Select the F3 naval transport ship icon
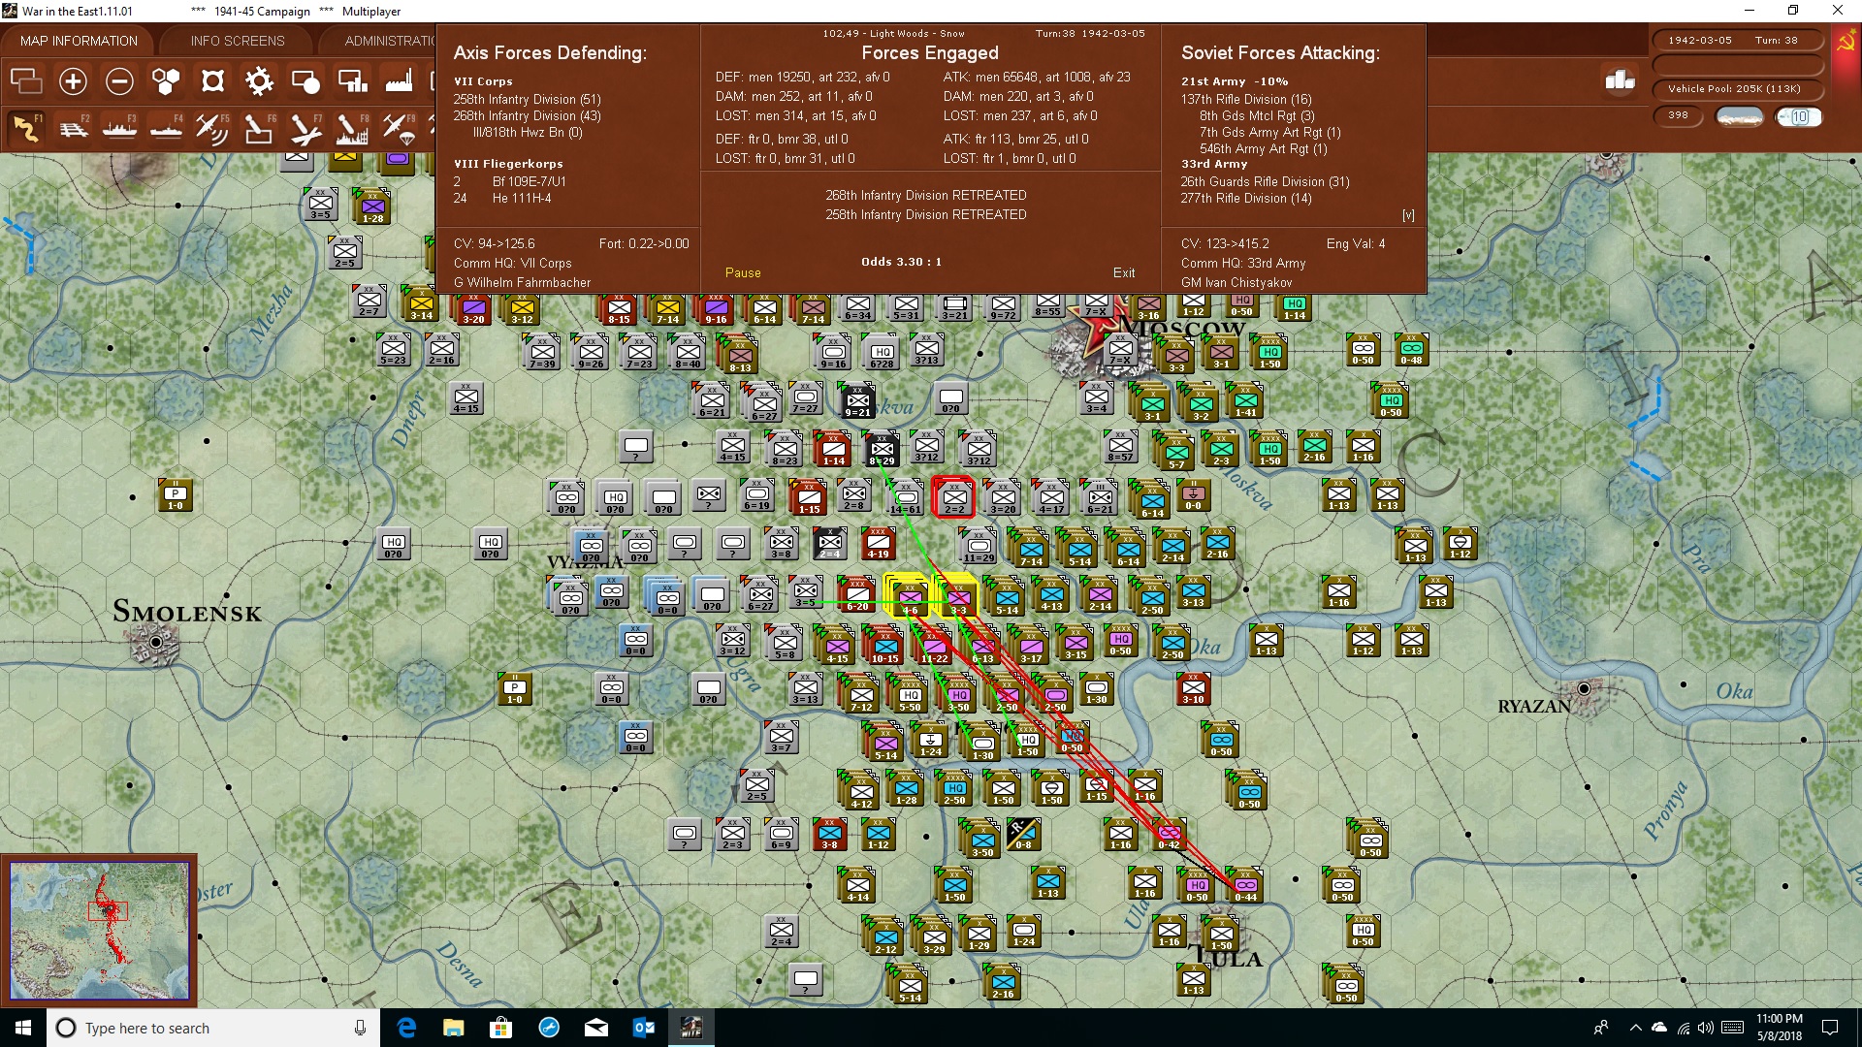This screenshot has width=1862, height=1047. point(119,128)
